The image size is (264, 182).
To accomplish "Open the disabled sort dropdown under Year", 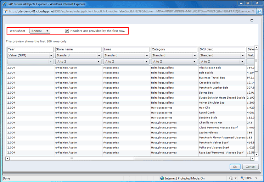I will click(30, 62).
